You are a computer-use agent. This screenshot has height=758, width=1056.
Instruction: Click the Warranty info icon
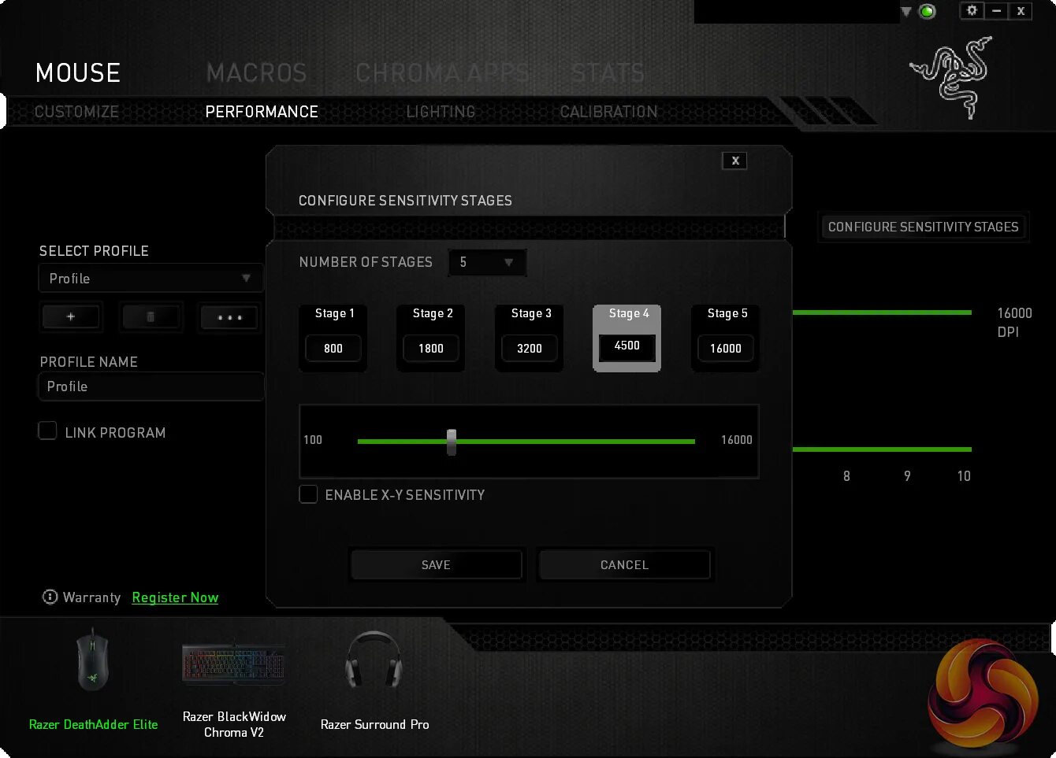(50, 597)
